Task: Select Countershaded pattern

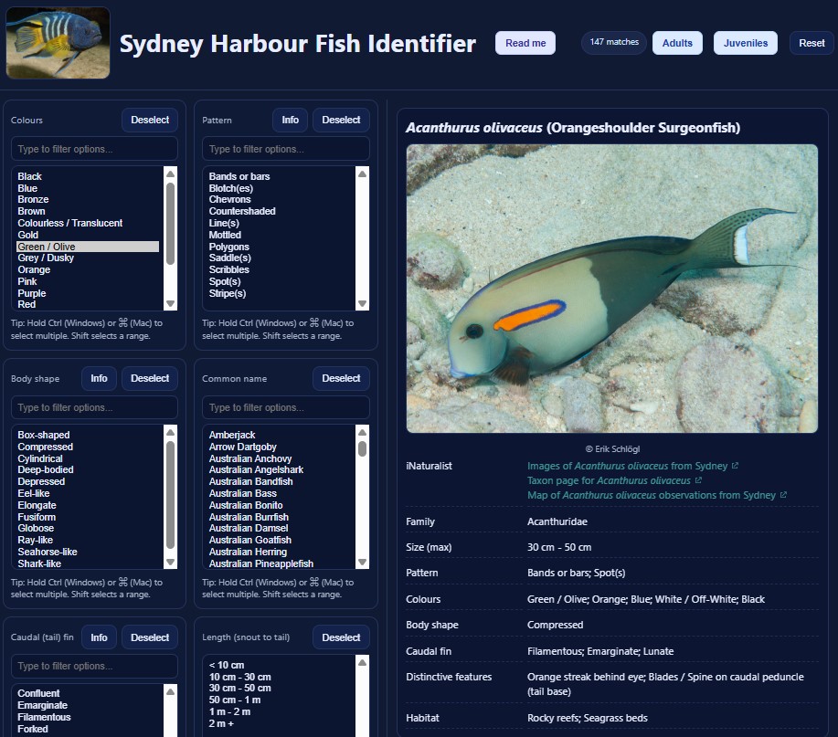Action: (280, 211)
